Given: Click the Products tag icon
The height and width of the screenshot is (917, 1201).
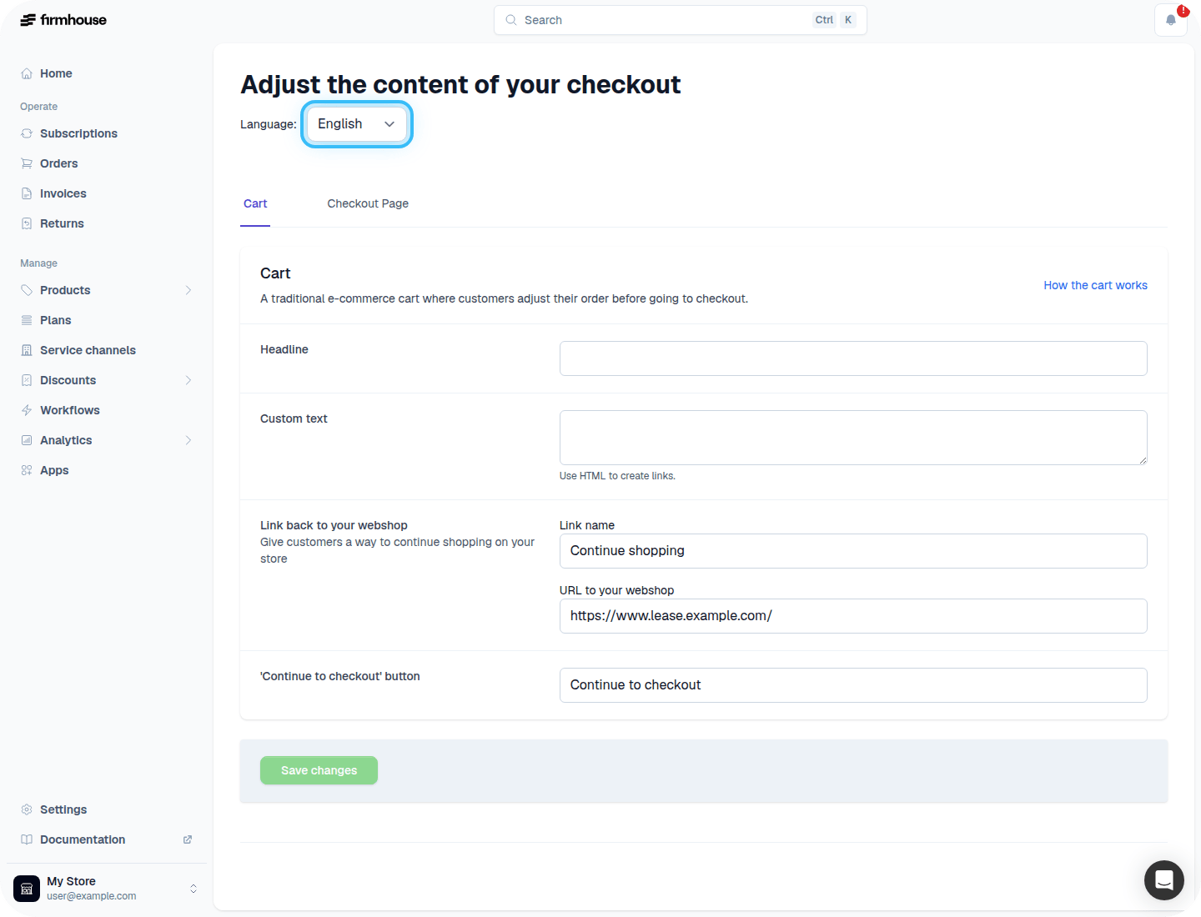Looking at the screenshot, I should point(27,290).
